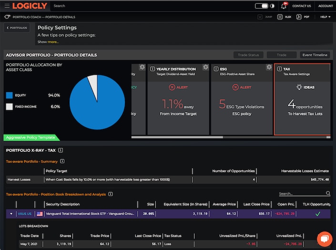Open the chat support bubble

tap(324, 239)
